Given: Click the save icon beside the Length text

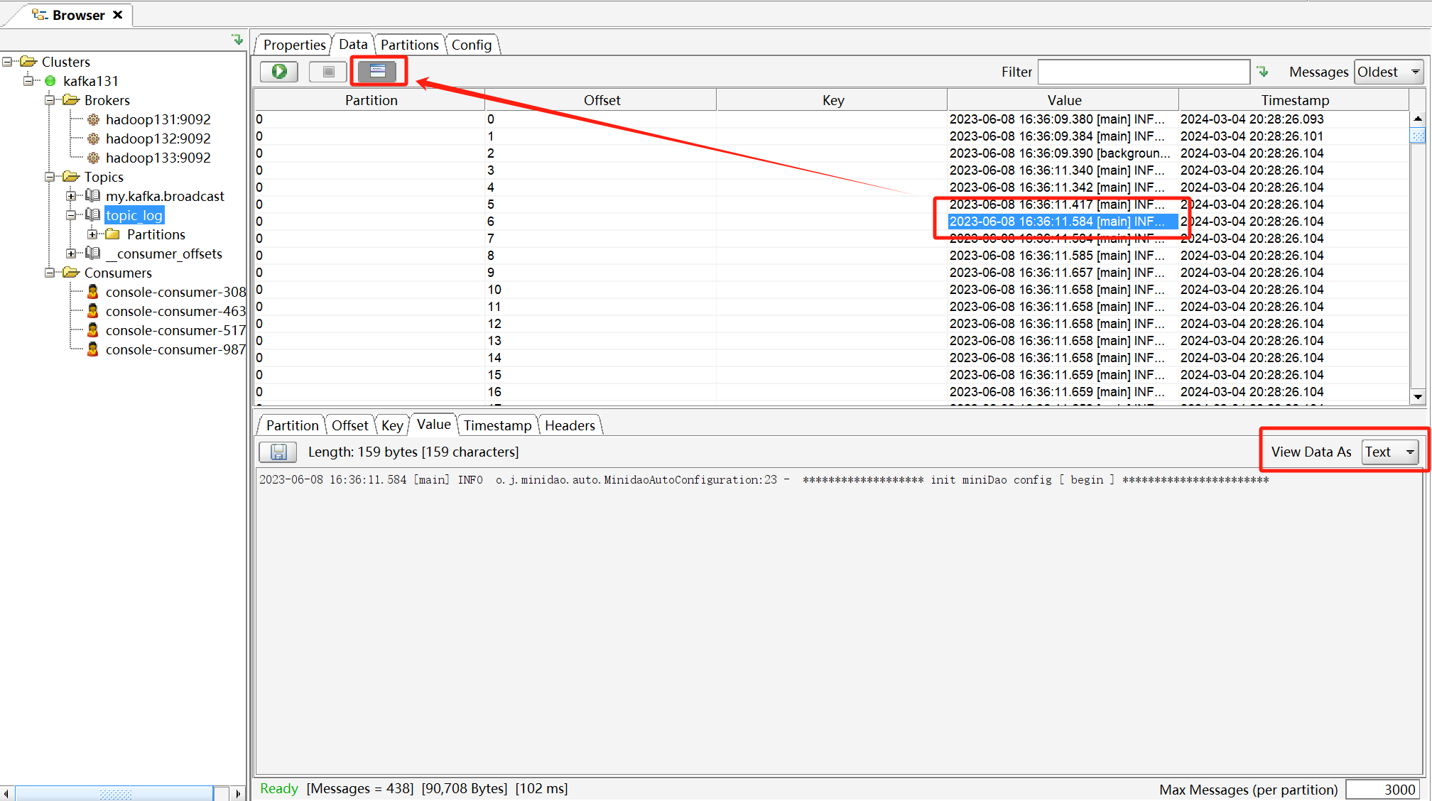Looking at the screenshot, I should (x=278, y=452).
